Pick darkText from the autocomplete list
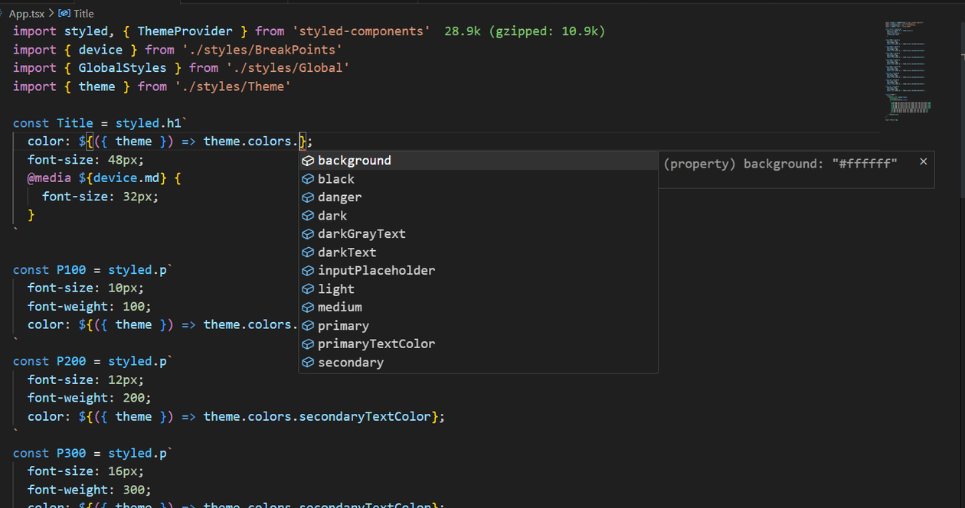This screenshot has width=965, height=508. (347, 252)
